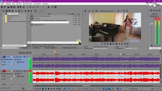Select the src-copy.avi media file
This screenshot has width=162, height=91.
pos(37,18)
